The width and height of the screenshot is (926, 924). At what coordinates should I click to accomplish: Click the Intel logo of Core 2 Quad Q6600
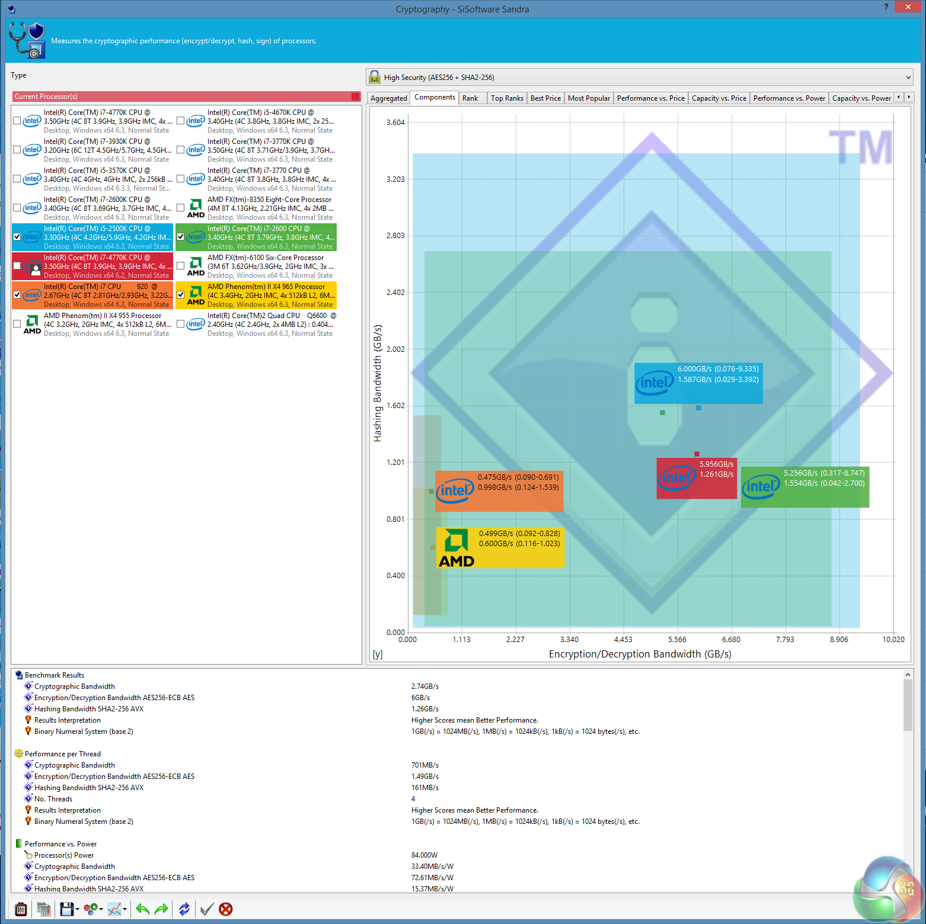(196, 324)
